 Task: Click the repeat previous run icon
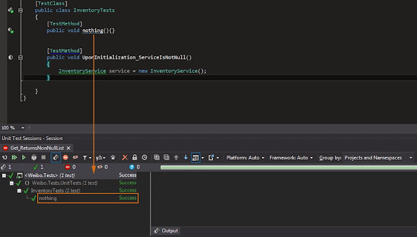[x=5, y=158]
